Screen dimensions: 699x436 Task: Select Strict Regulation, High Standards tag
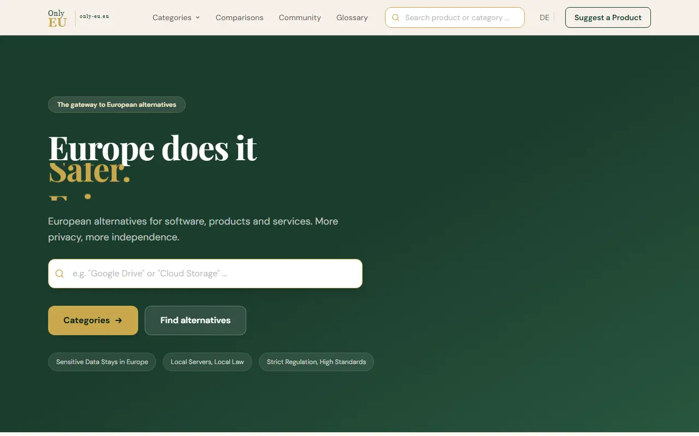coord(316,362)
